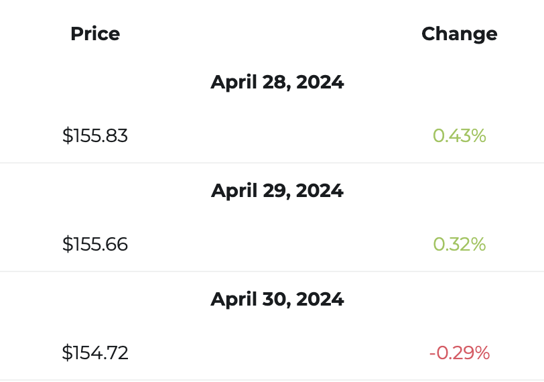Click the divider line below the $154.72 row
Image resolution: width=544 pixels, height=382 pixels.
pos(272,379)
